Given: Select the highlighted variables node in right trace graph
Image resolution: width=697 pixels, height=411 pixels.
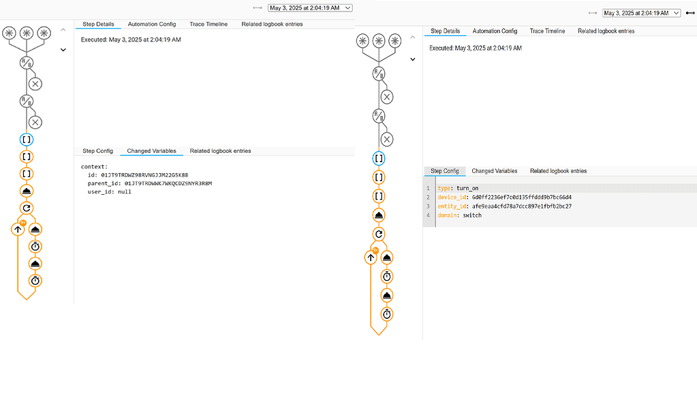Looking at the screenshot, I should click(x=379, y=158).
